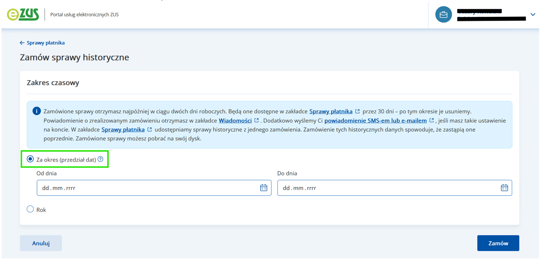Viewport: 541px width, 259px height.
Task: Click the eZUS logo
Action: click(23, 15)
